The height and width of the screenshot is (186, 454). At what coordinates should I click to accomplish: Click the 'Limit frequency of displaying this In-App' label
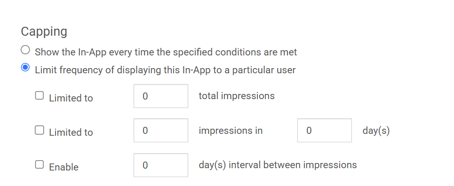pos(165,70)
